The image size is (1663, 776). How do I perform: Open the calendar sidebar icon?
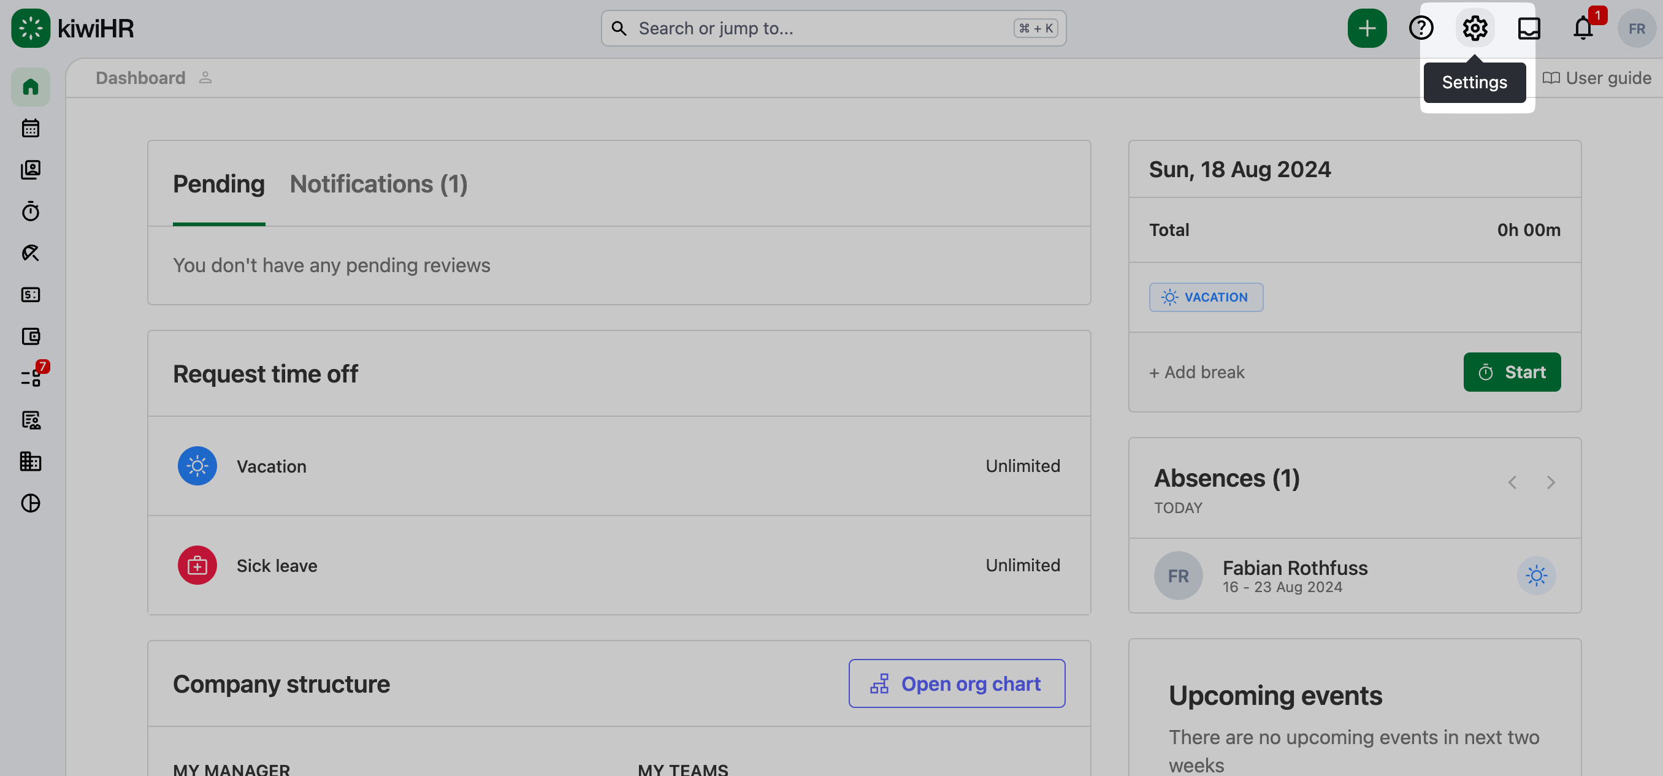pyautogui.click(x=30, y=128)
